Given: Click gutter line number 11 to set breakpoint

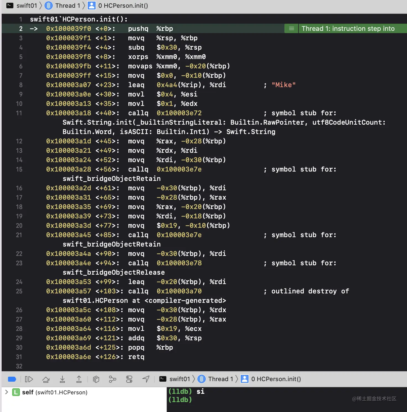Looking at the screenshot, I should [19, 113].
